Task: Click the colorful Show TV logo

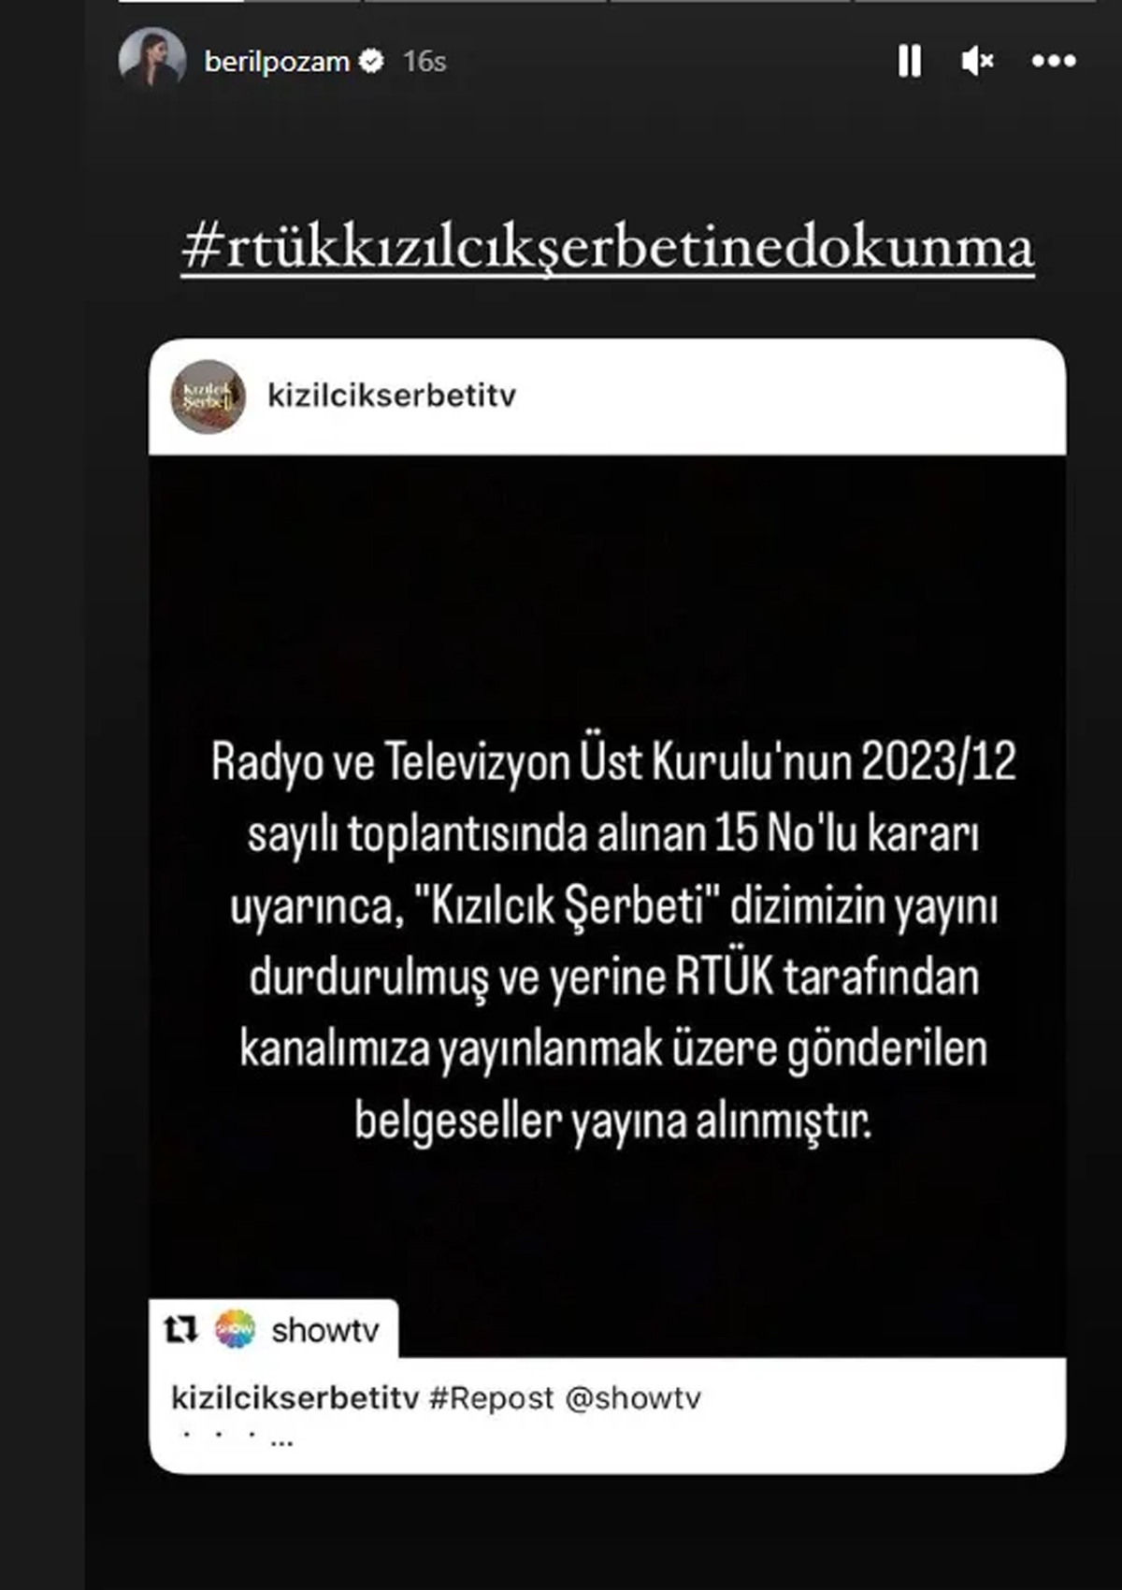Action: point(235,1329)
